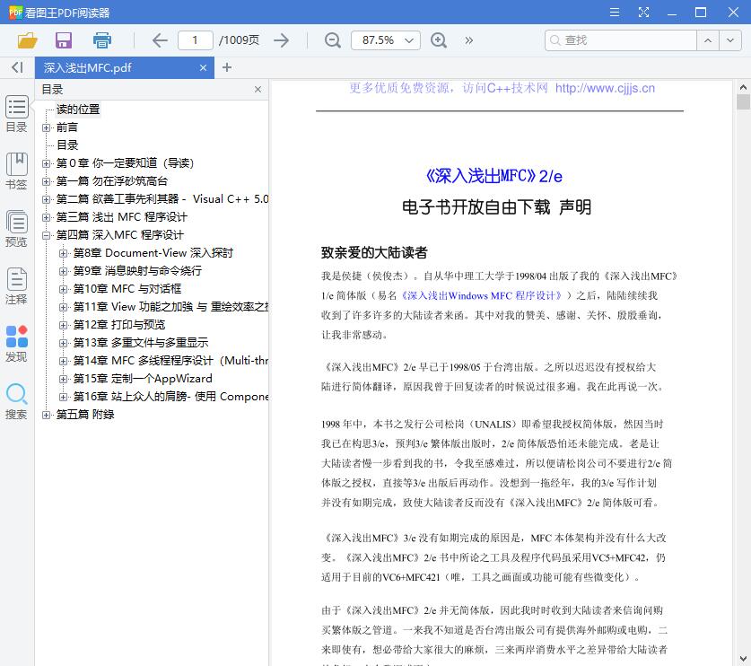Close the 目录 outline panel

click(x=258, y=89)
